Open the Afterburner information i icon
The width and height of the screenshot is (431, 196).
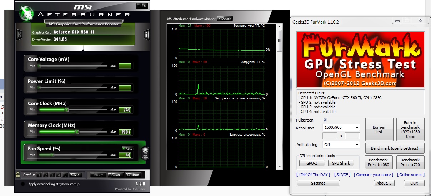146,35
